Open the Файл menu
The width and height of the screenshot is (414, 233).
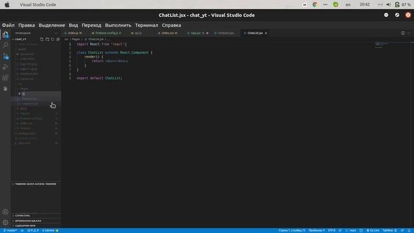(x=8, y=25)
